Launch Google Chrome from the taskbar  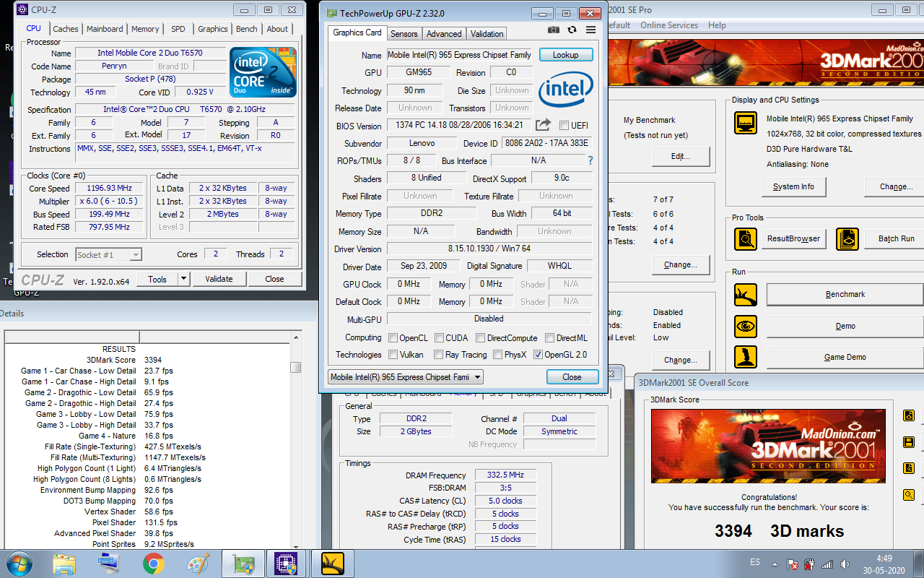point(153,564)
